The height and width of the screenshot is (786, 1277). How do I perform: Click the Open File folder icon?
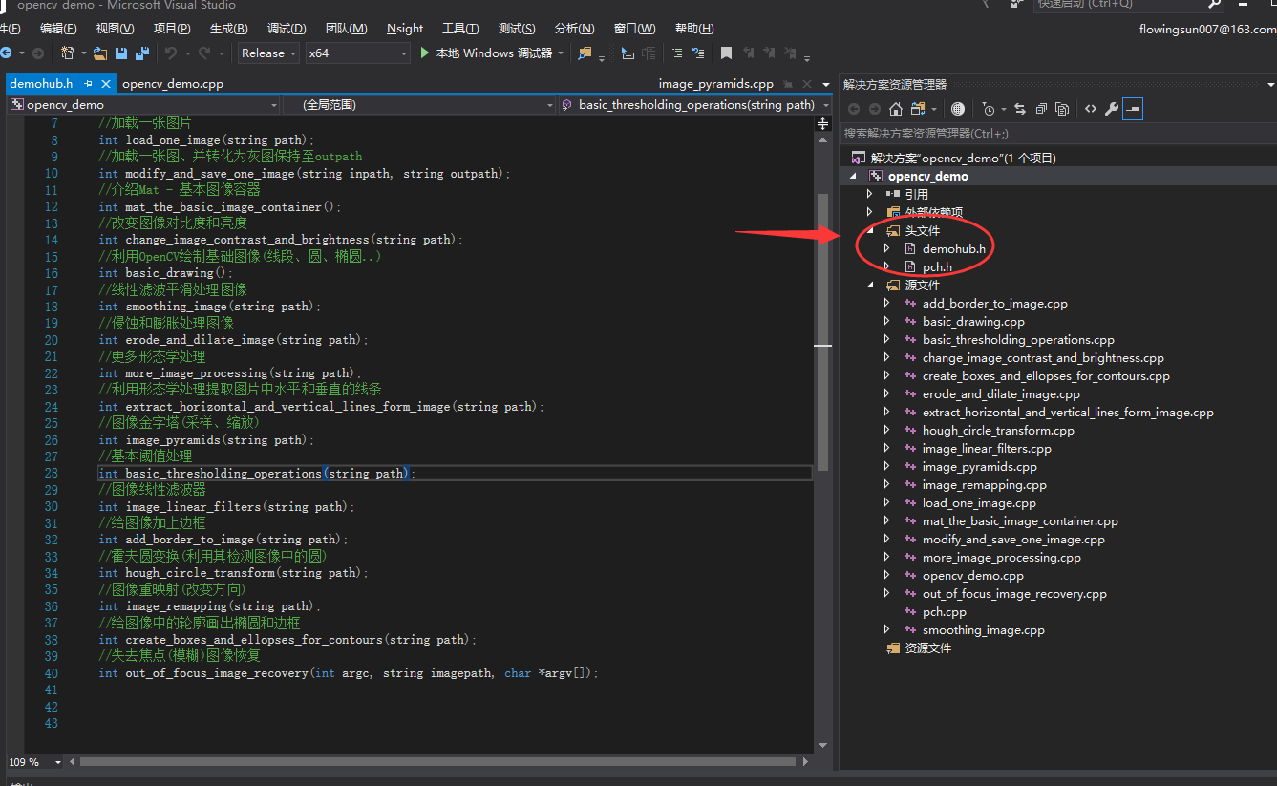tap(99, 53)
